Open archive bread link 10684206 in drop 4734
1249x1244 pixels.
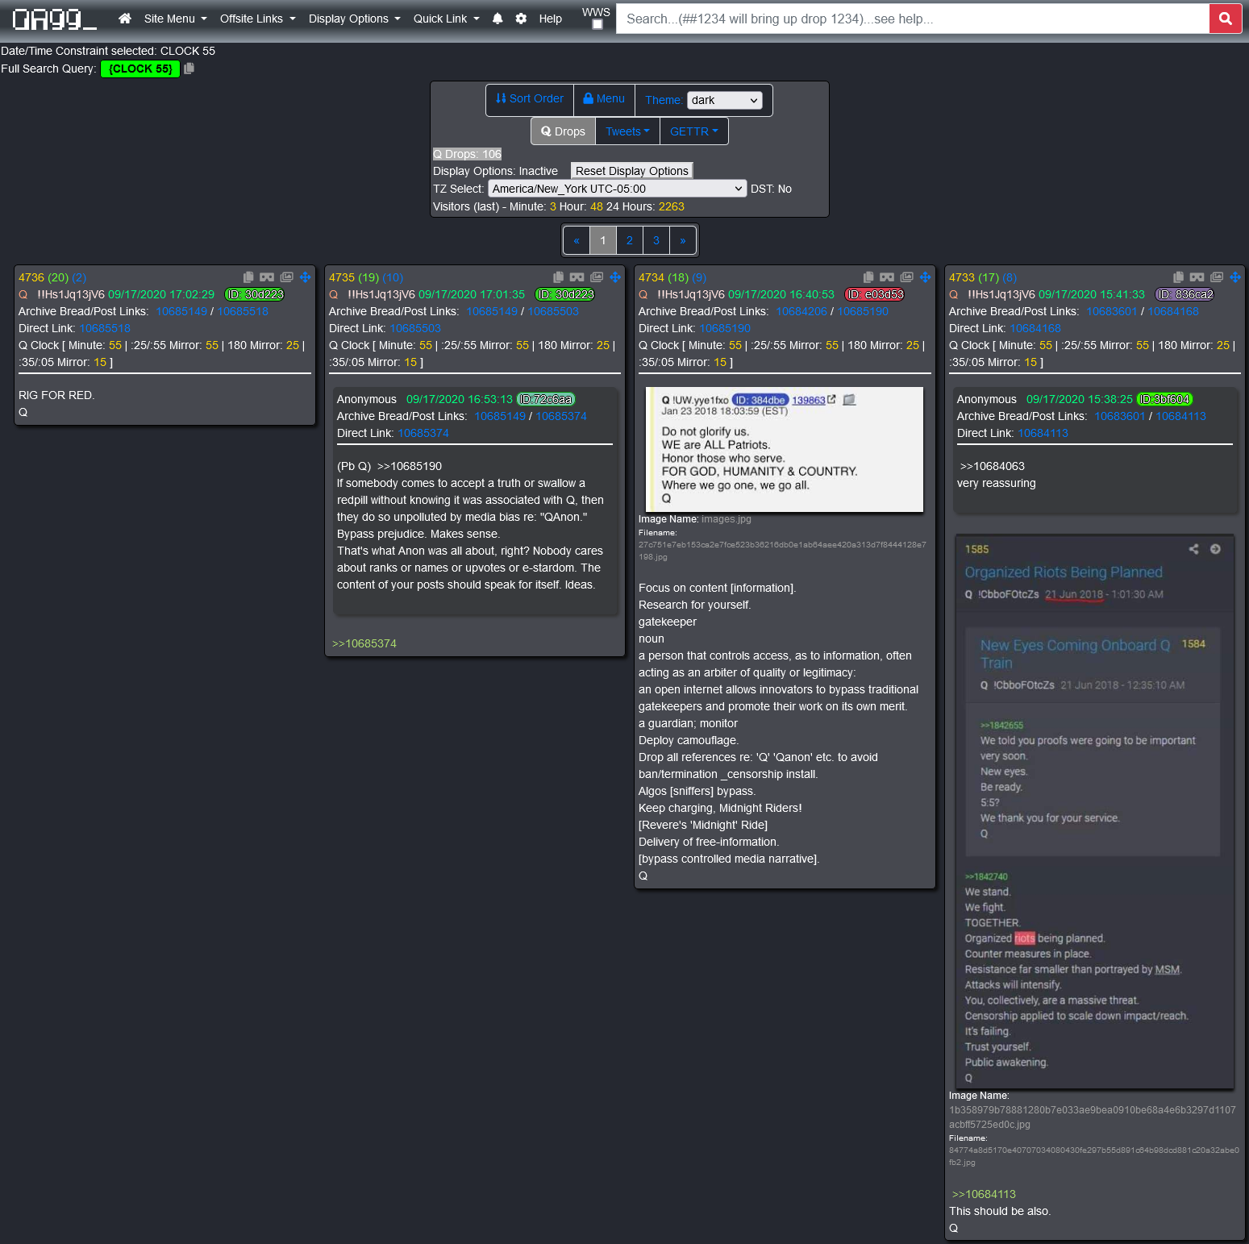[801, 311]
